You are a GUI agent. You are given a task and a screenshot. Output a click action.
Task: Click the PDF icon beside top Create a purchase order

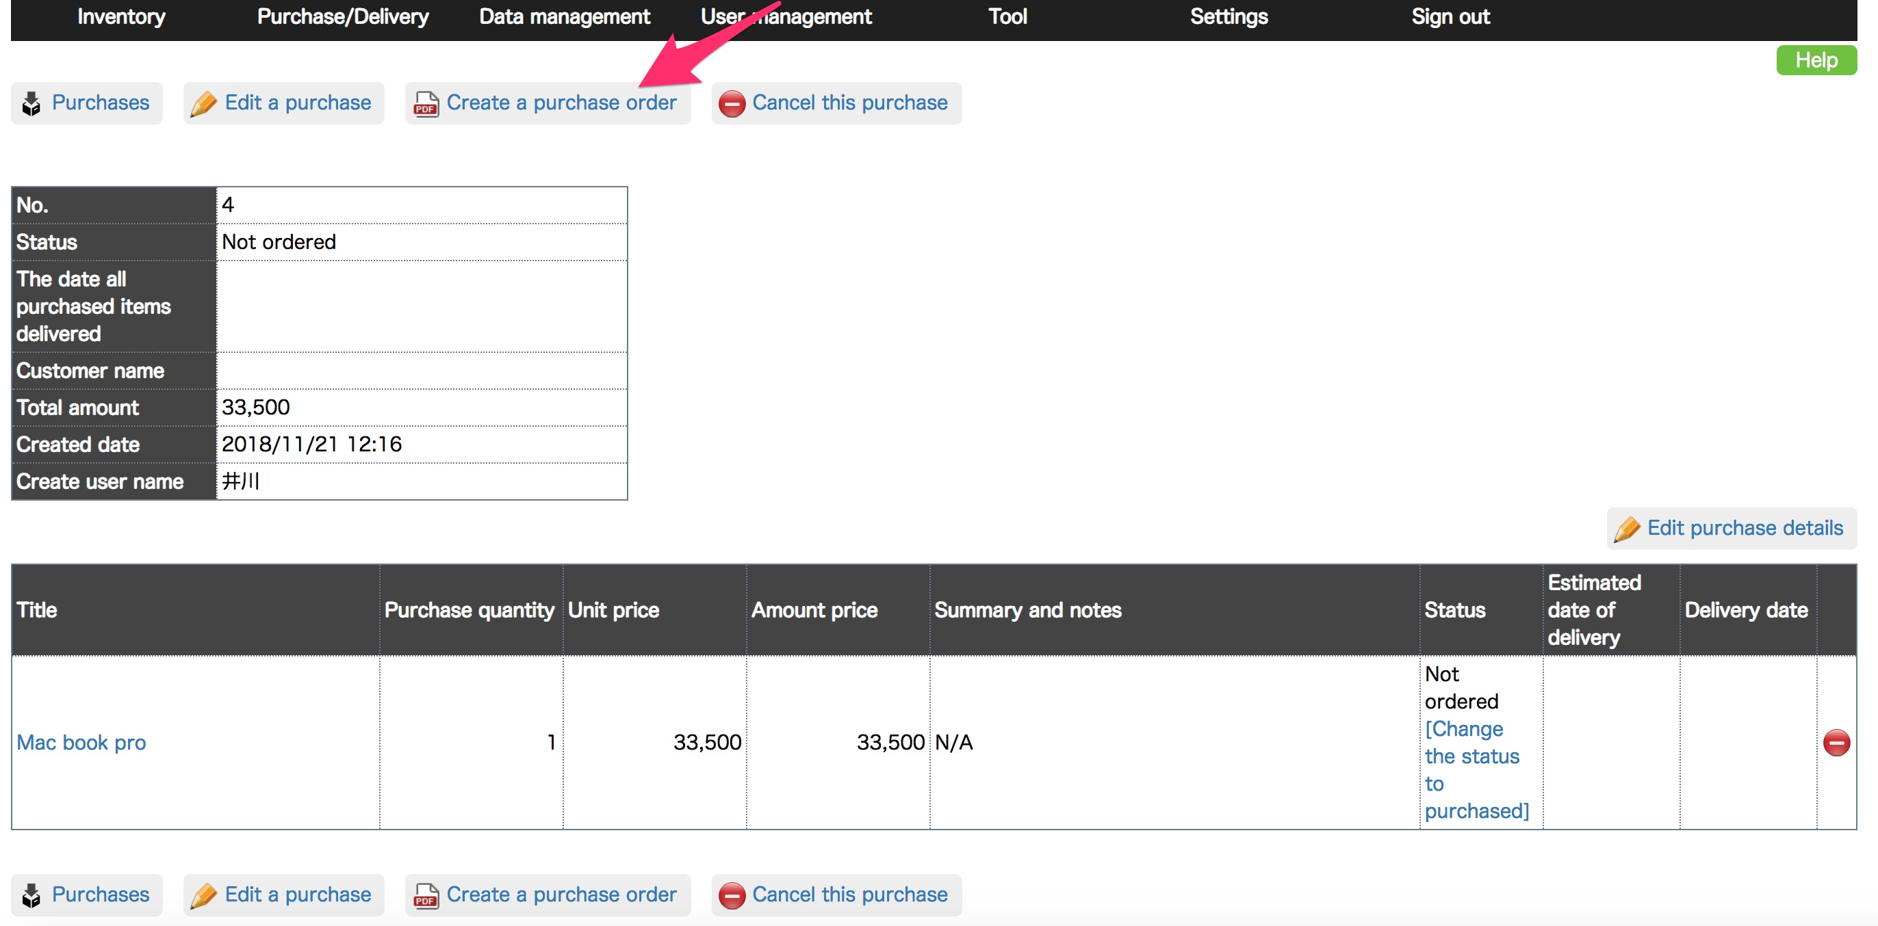pos(426,103)
